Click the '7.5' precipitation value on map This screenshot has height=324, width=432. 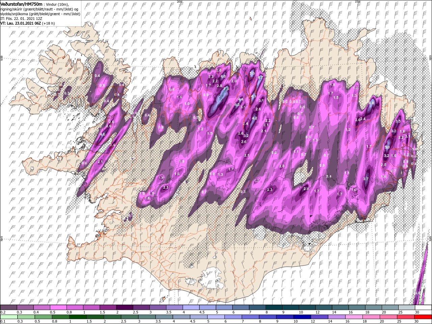226,88
